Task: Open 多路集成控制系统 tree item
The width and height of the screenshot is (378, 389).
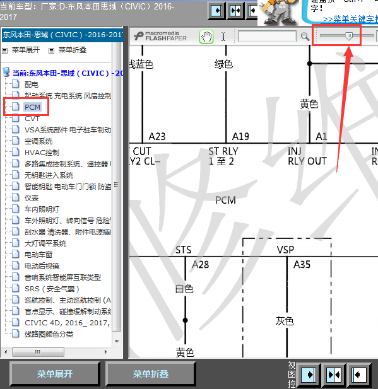Action: click(x=68, y=164)
